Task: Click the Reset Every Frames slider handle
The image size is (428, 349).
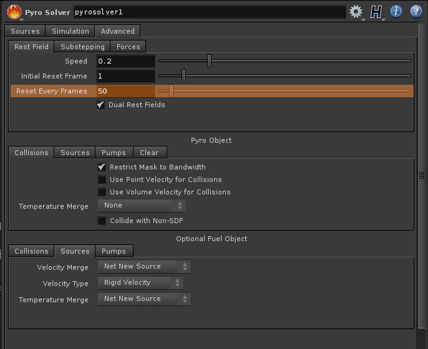Action: (x=171, y=91)
